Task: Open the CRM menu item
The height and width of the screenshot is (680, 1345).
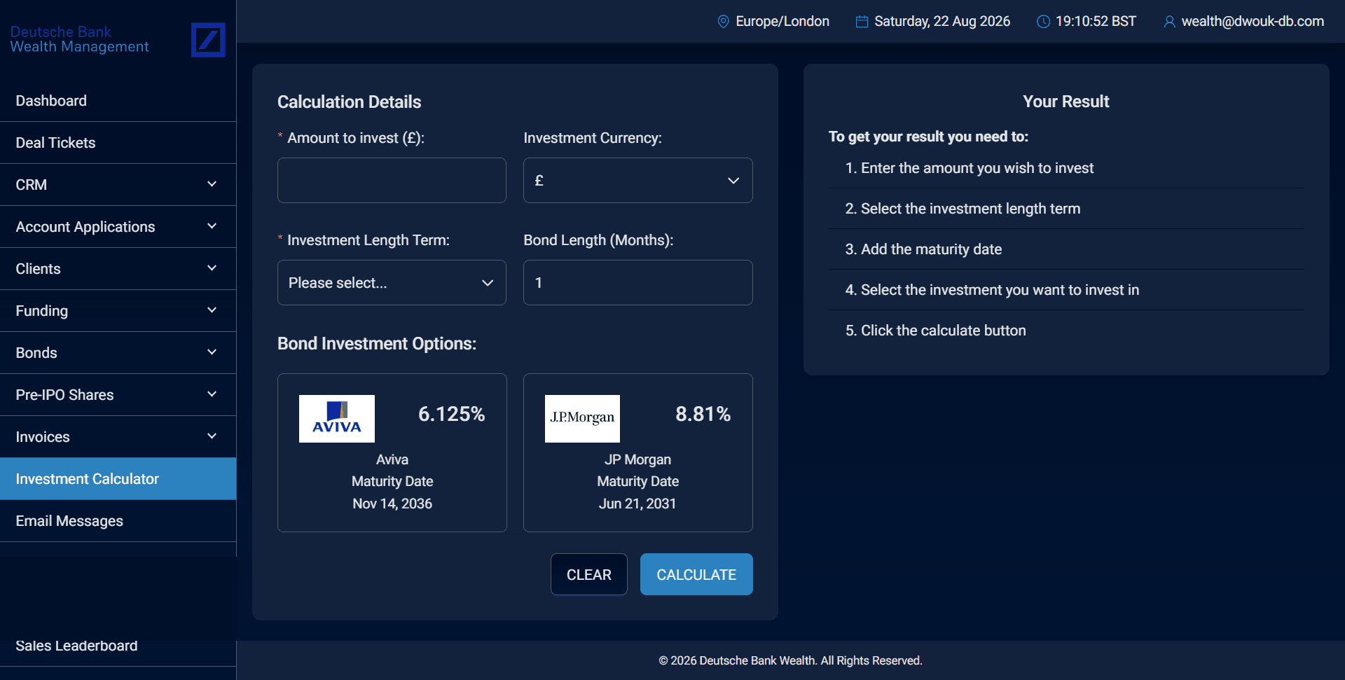Action: pyautogui.click(x=118, y=185)
